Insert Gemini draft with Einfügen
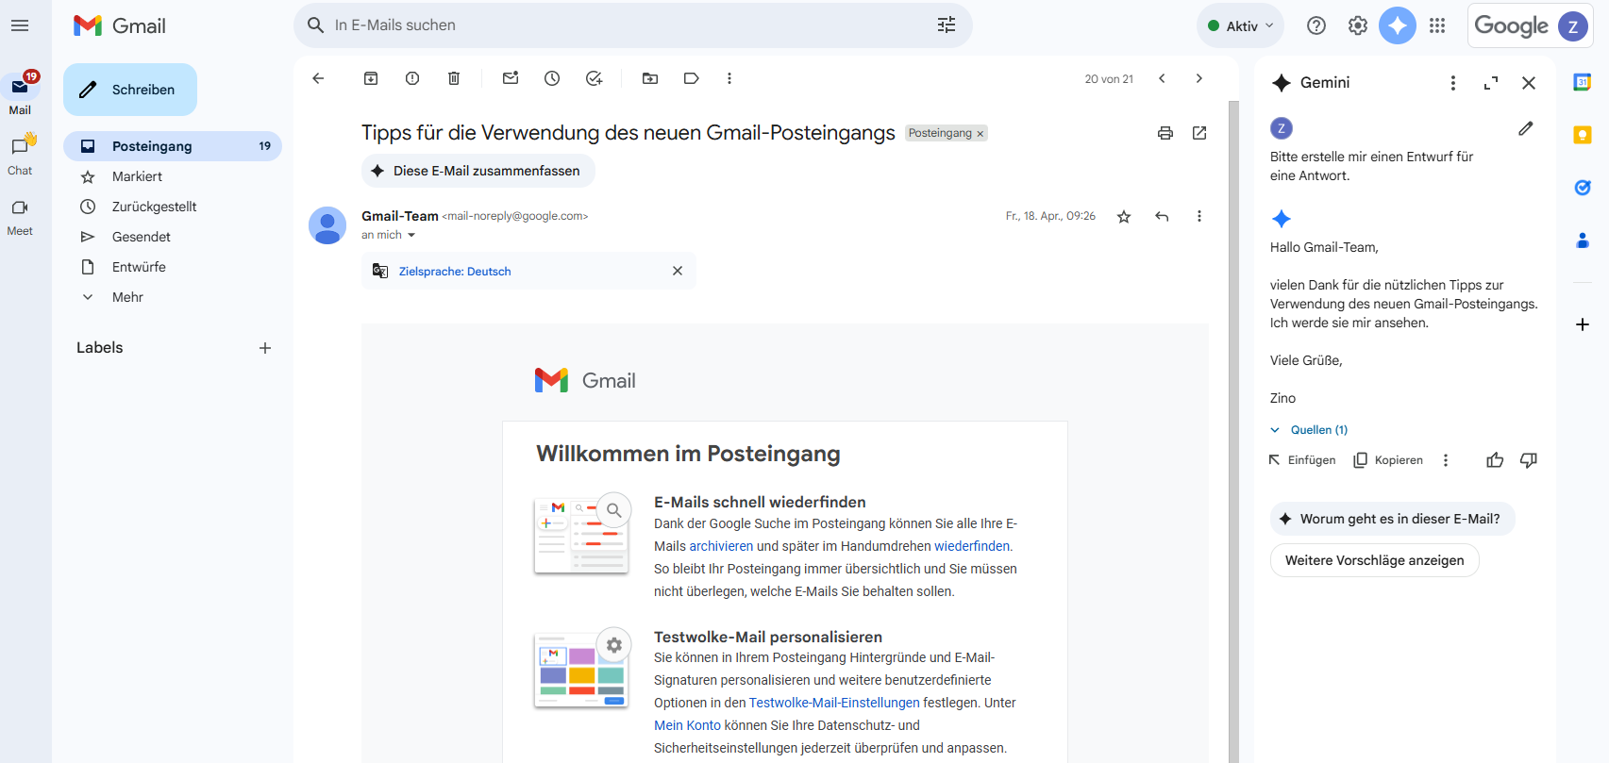This screenshot has height=763, width=1609. (1302, 460)
